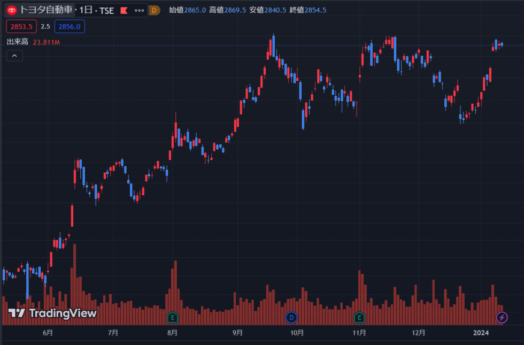Click the purple lightning bolt marker

tap(502, 317)
